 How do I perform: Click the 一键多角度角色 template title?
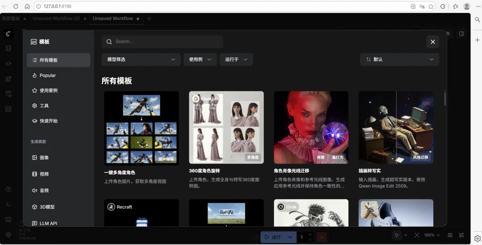click(120, 173)
